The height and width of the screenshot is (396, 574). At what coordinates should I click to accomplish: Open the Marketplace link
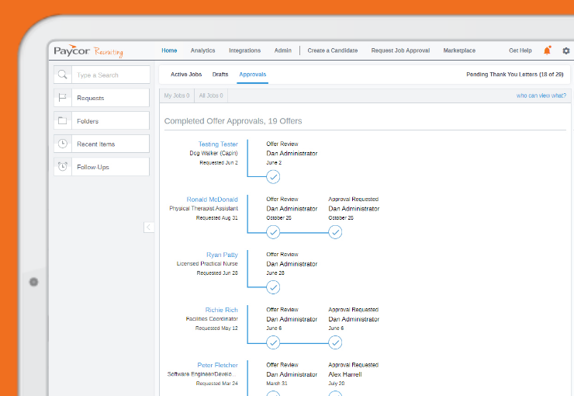tap(459, 50)
